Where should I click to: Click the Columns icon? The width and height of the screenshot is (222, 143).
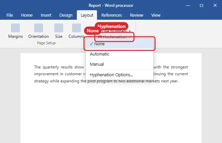(77, 28)
